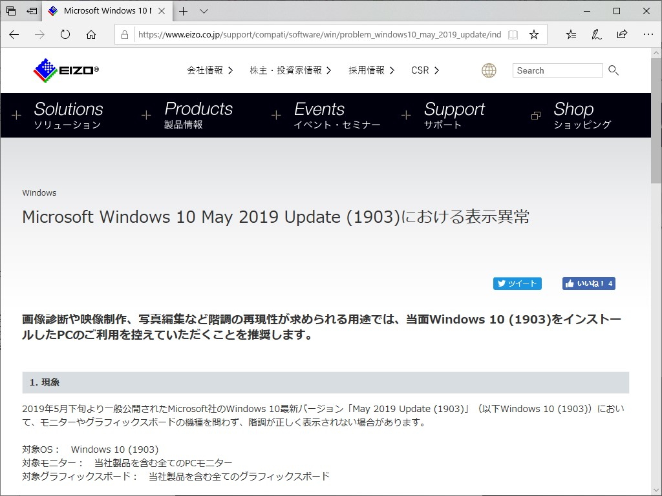Toggle reading view in the address bar
The image size is (662, 496).
coord(513,34)
